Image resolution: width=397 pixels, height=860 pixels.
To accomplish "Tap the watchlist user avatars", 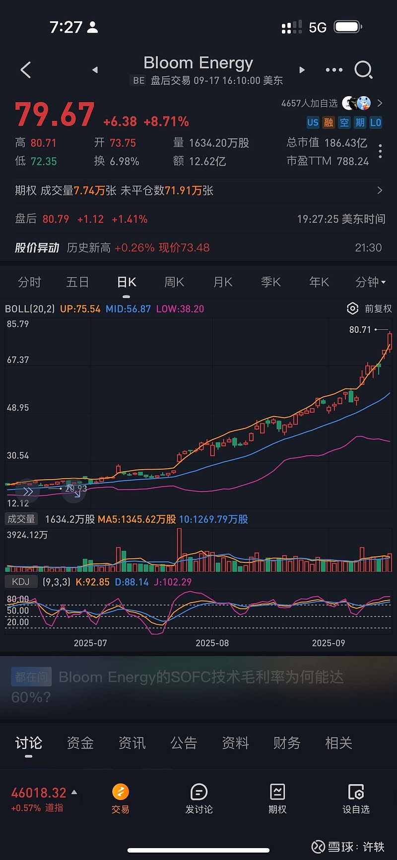I will [357, 103].
